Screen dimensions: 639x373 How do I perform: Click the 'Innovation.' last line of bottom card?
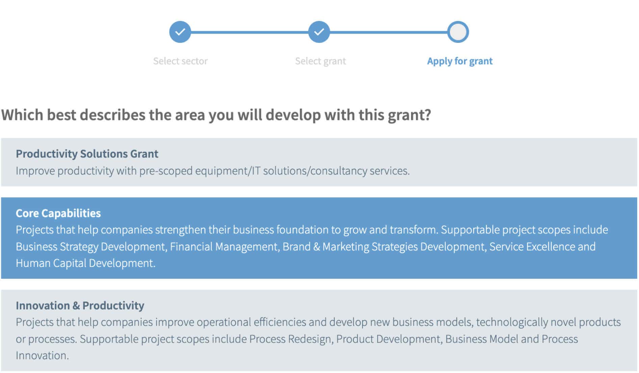click(42, 355)
